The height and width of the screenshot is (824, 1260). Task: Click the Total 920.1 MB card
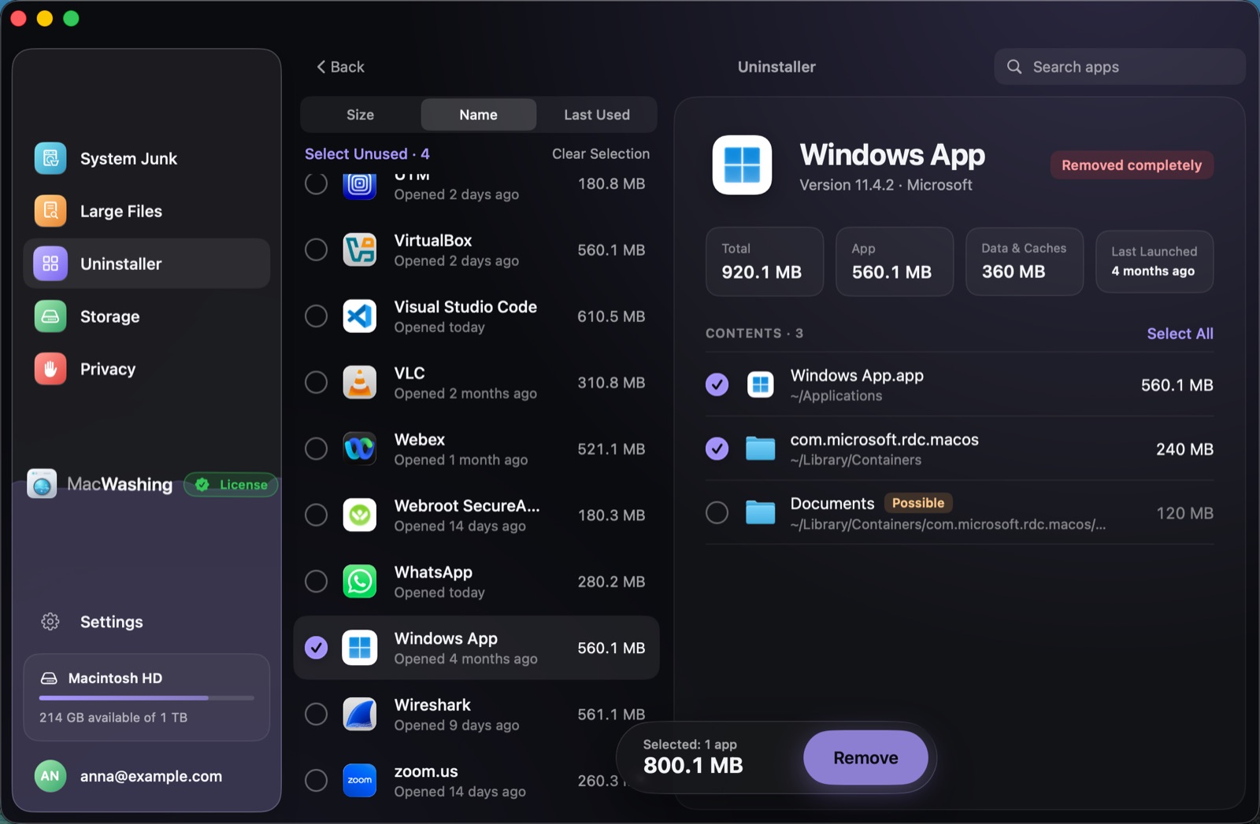pos(765,261)
